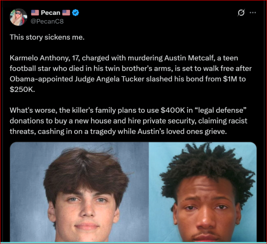Open the three-dot more options menu

[x=253, y=13]
